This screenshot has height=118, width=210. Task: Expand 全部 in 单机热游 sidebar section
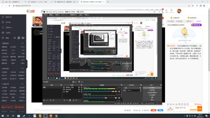pyautogui.click(x=23, y=68)
